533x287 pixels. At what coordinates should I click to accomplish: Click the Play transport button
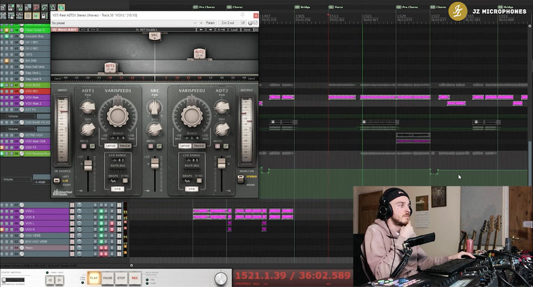[x=94, y=278]
